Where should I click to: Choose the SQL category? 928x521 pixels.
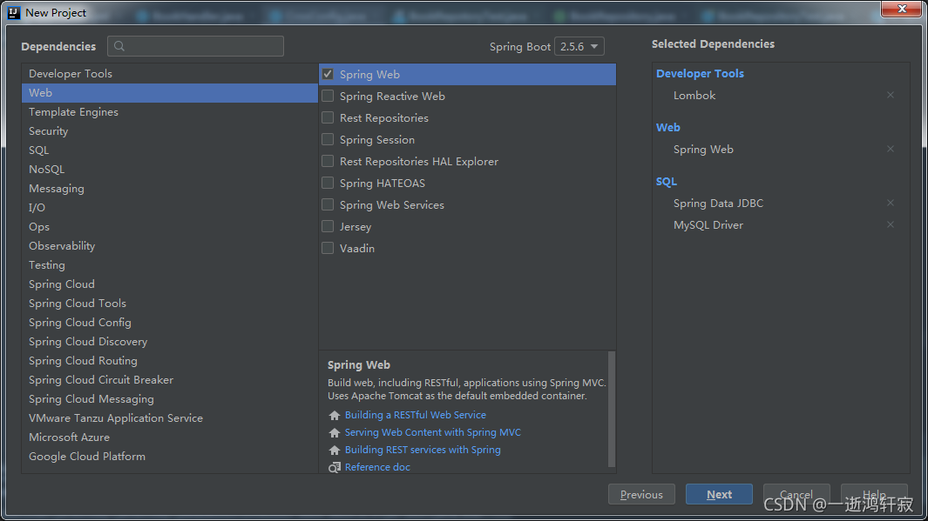click(170, 150)
